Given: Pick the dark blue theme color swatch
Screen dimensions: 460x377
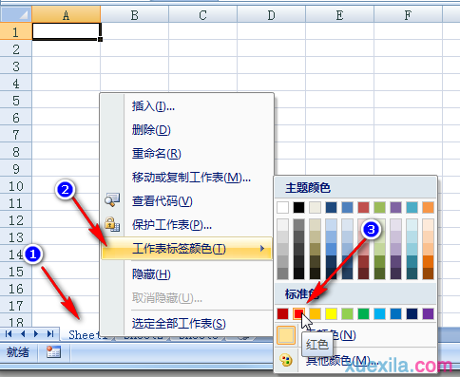Looking at the screenshot, I should tap(331, 208).
